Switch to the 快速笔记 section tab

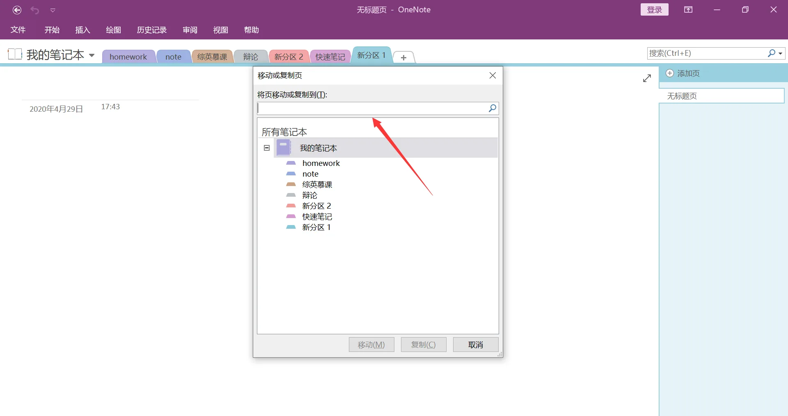tap(330, 57)
